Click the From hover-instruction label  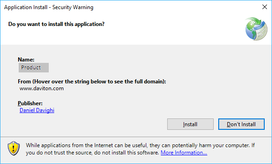(92, 82)
